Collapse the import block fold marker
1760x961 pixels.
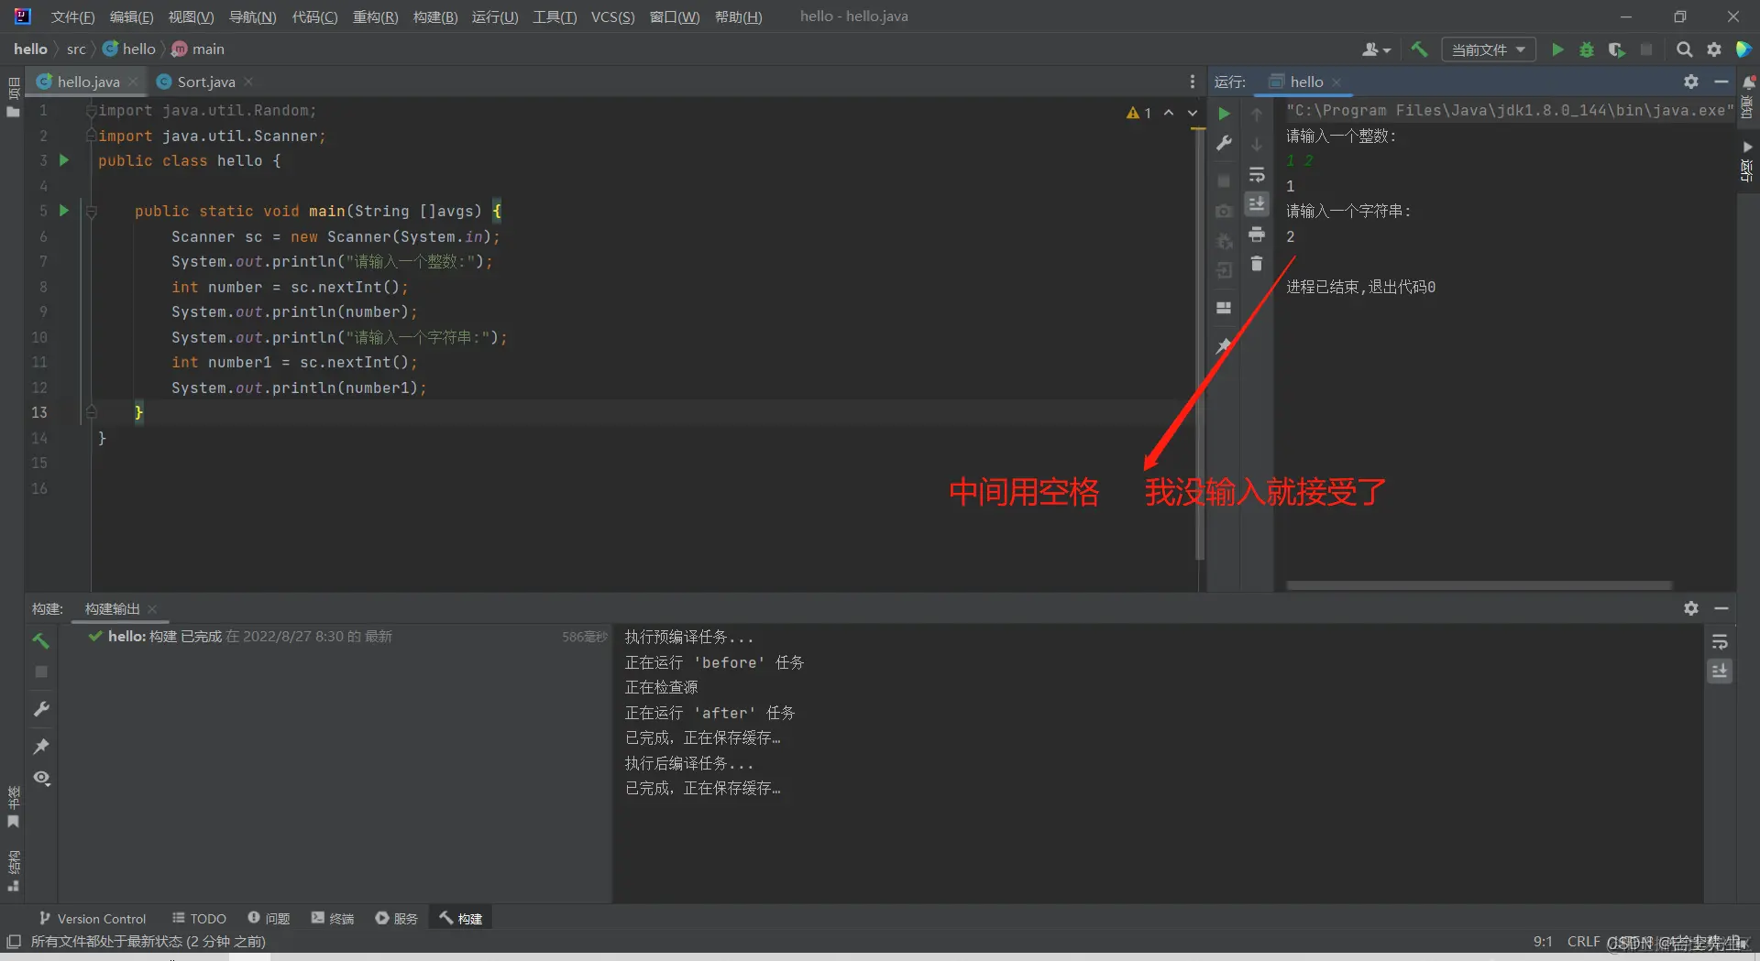tap(91, 111)
